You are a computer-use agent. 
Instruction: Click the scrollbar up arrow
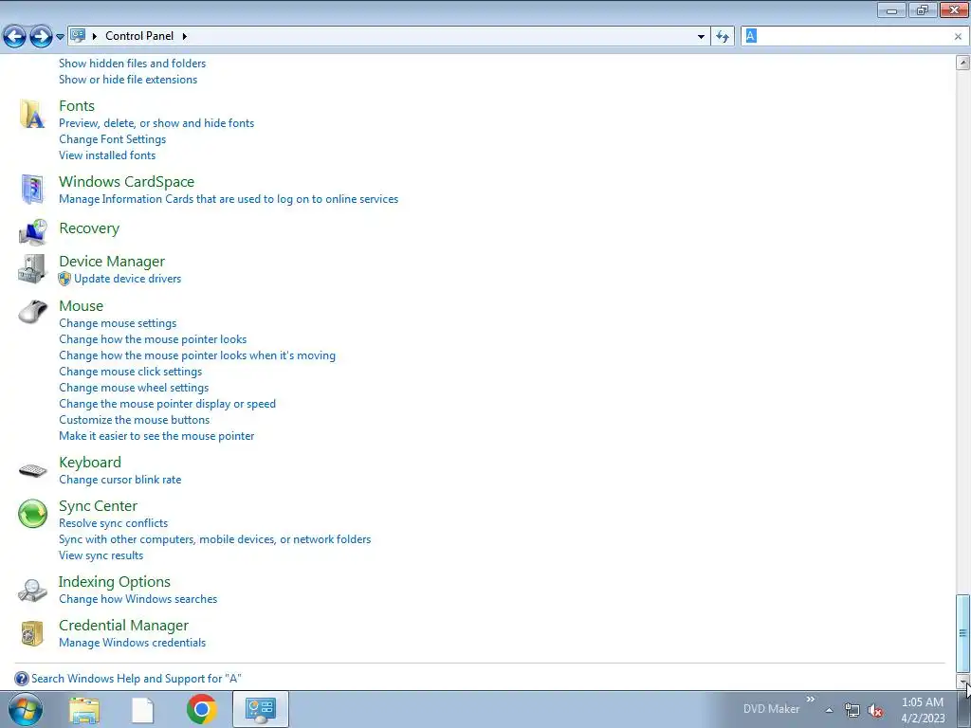click(962, 62)
